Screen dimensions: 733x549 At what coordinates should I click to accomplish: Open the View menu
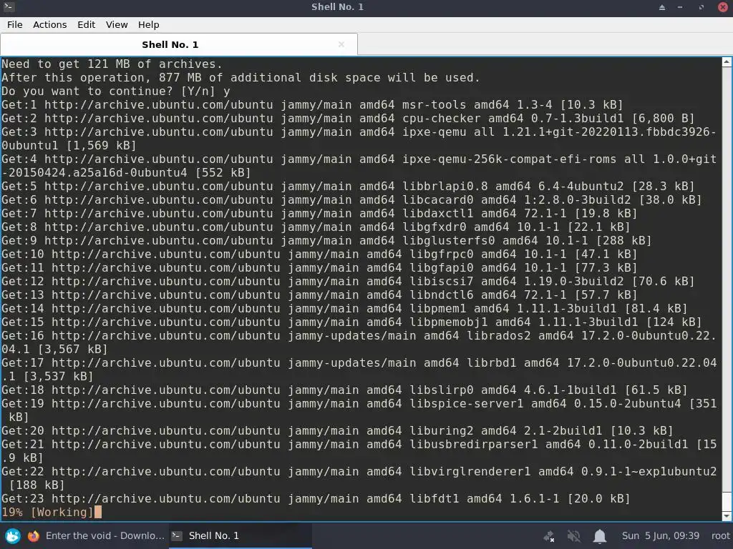[x=117, y=25]
